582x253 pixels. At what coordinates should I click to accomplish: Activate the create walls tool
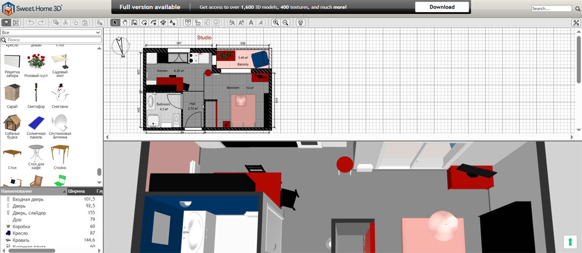pos(134,23)
